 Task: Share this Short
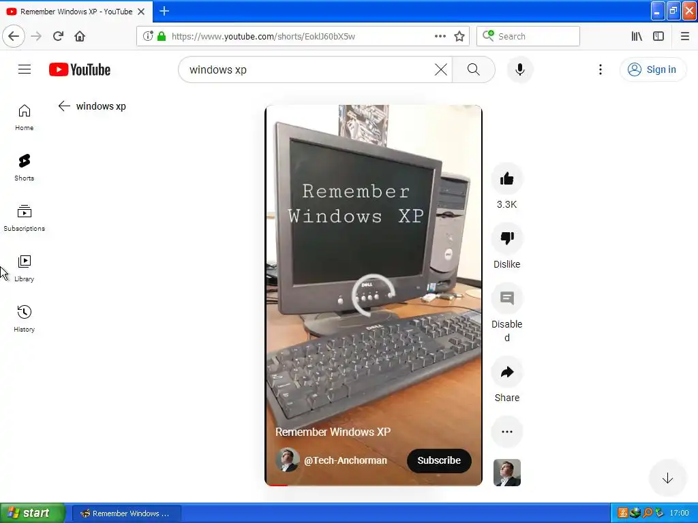click(506, 372)
